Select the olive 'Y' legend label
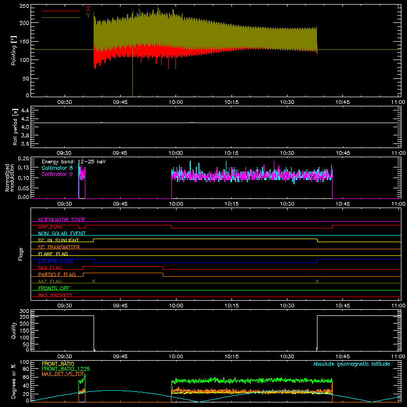The width and height of the screenshot is (407, 407). click(88, 16)
